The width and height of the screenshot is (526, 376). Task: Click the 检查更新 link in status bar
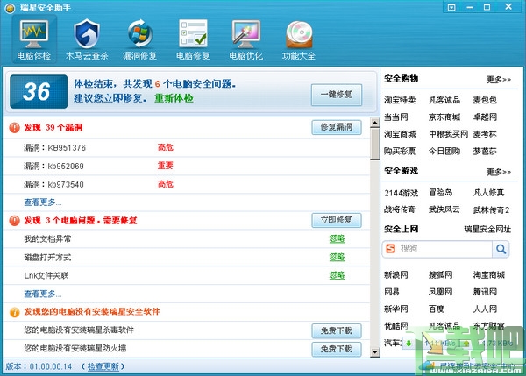(x=103, y=366)
